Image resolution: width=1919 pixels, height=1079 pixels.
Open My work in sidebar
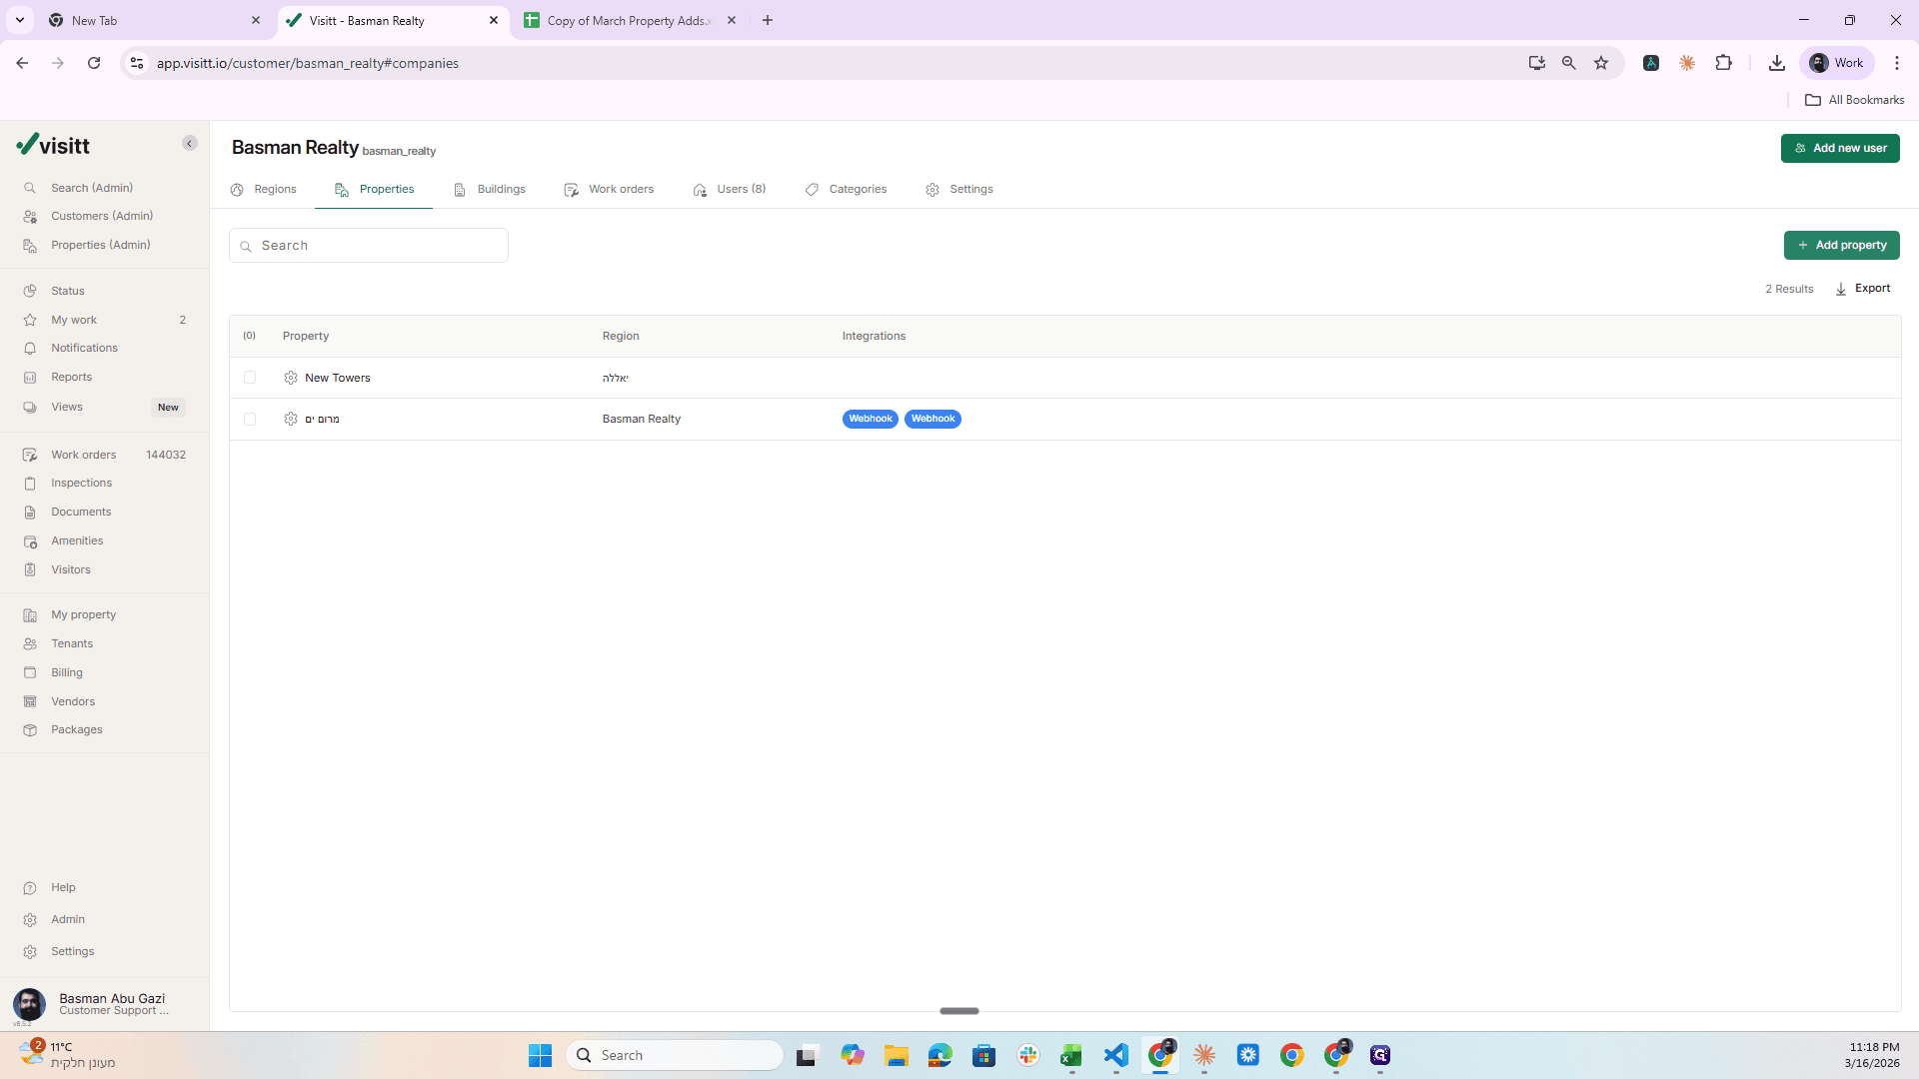click(74, 320)
